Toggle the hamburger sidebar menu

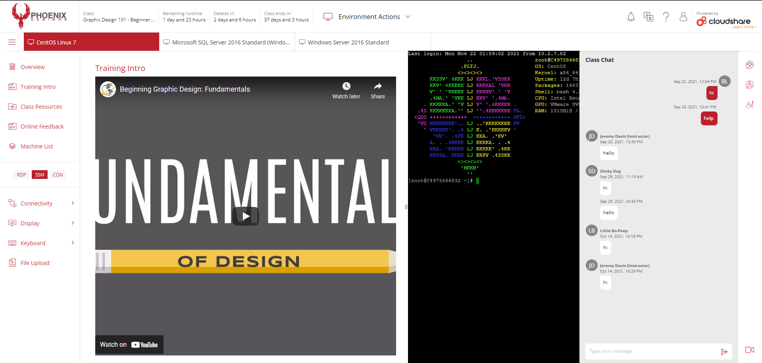pyautogui.click(x=12, y=42)
